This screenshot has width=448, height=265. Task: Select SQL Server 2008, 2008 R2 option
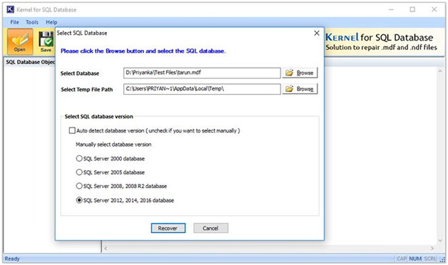(79, 186)
